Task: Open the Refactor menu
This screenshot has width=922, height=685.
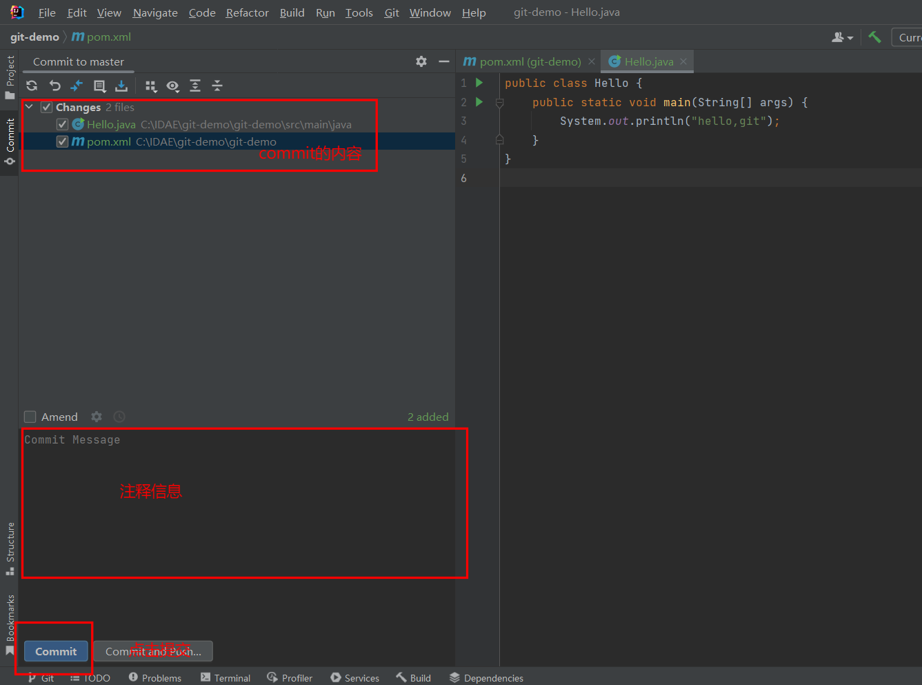Action: [x=247, y=12]
